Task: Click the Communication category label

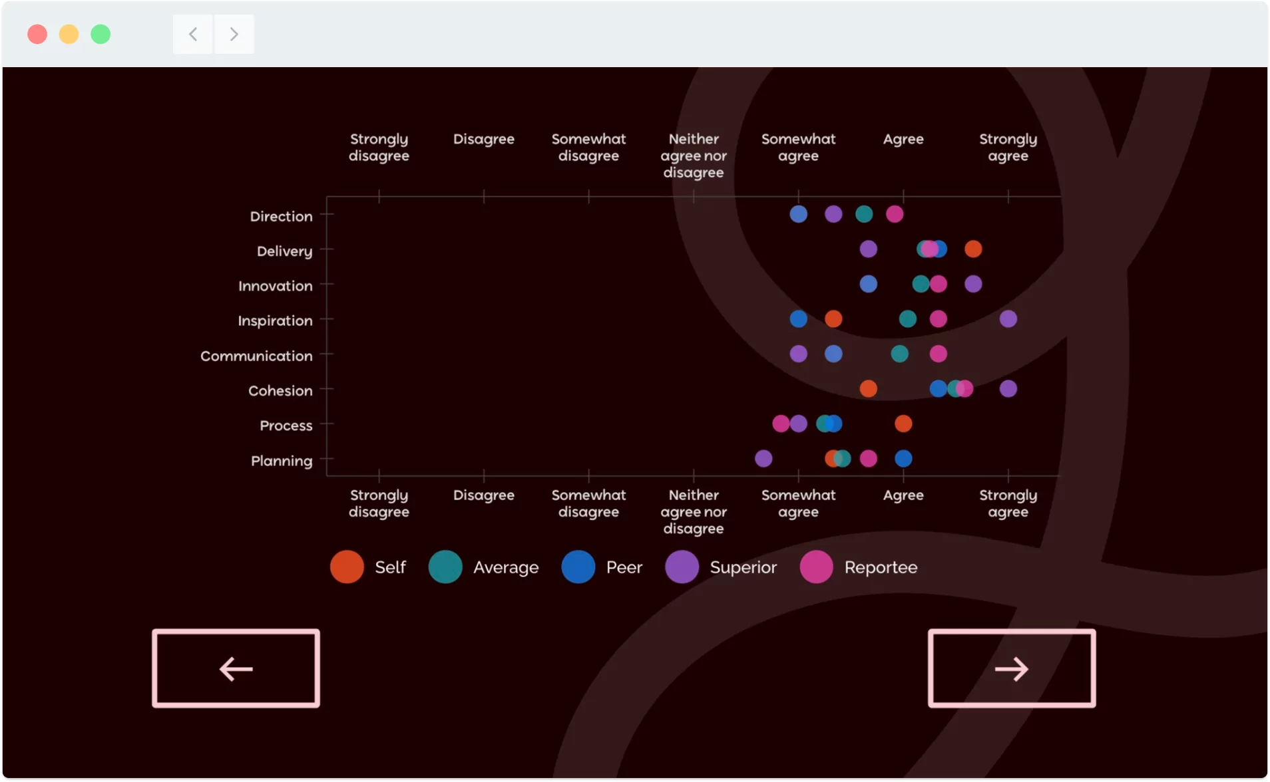Action: [256, 356]
